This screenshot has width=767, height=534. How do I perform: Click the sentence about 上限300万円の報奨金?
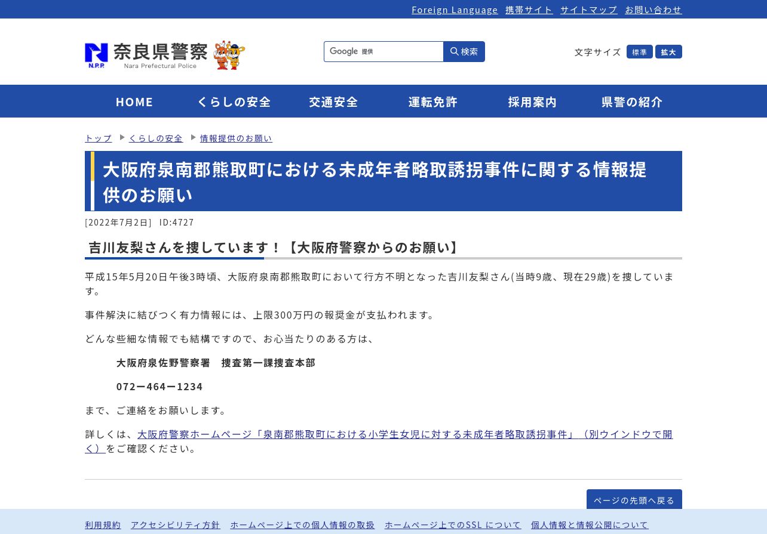pos(261,315)
